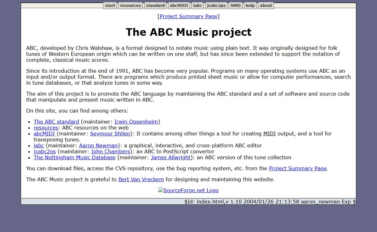Open The ABC standard link
The height and width of the screenshot is (232, 377).
click(x=56, y=122)
